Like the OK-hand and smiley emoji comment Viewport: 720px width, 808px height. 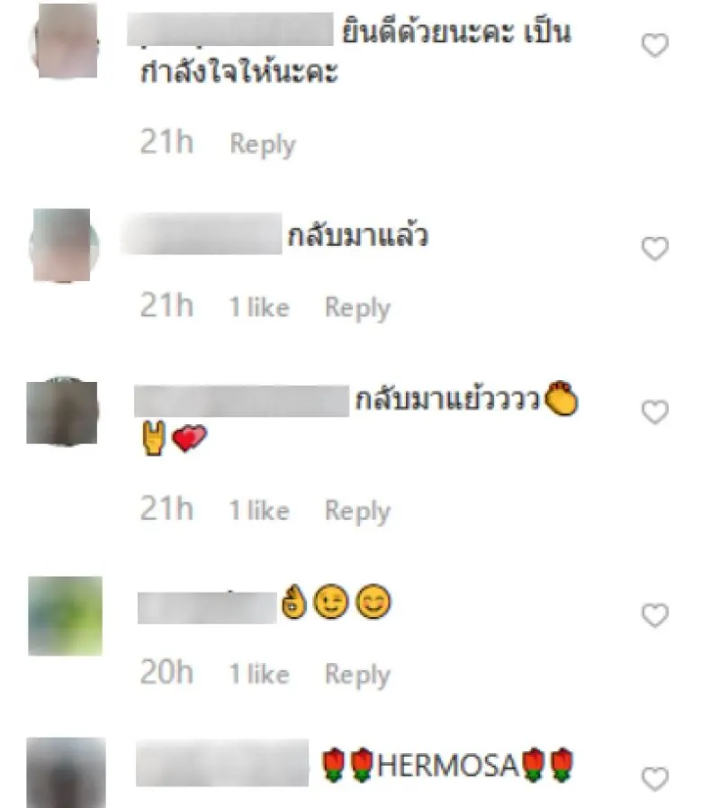coord(654,615)
